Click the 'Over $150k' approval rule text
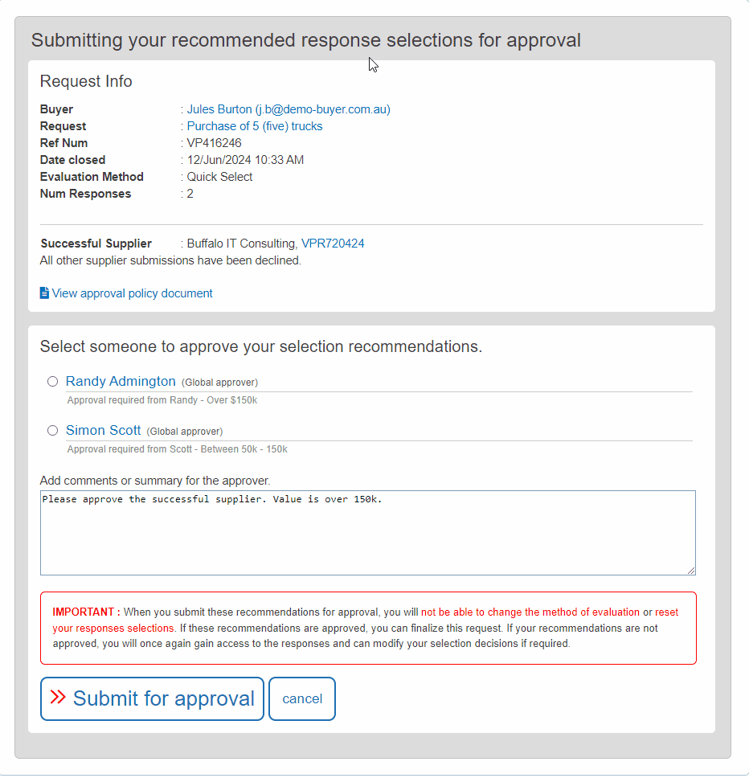749x778 pixels. click(x=231, y=400)
